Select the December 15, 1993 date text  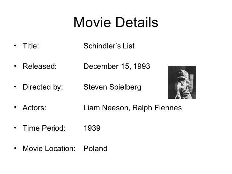[x=117, y=66]
